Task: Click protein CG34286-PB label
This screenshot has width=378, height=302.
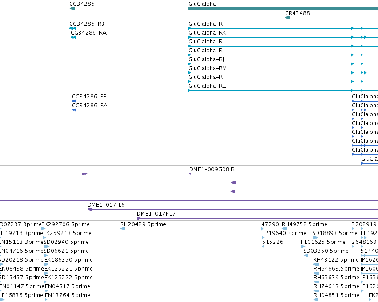Action: click(x=89, y=97)
